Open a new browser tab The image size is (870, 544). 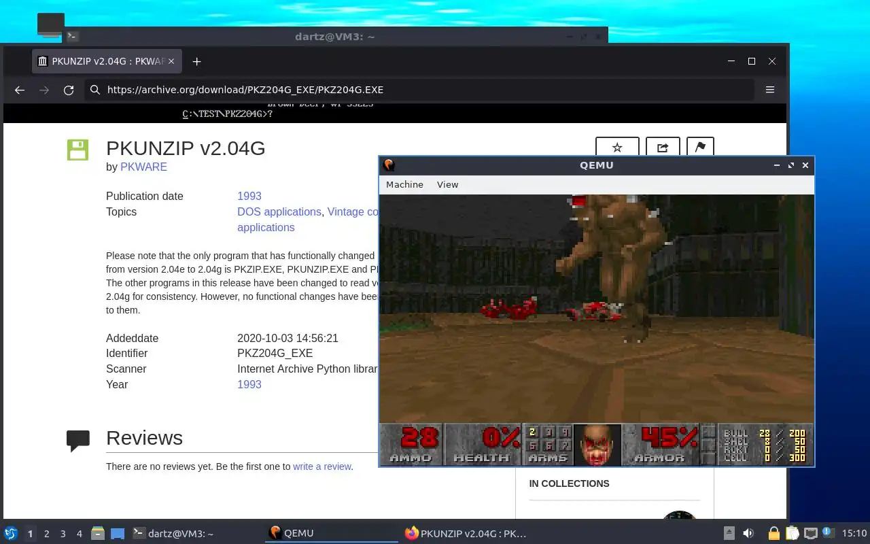tap(196, 61)
